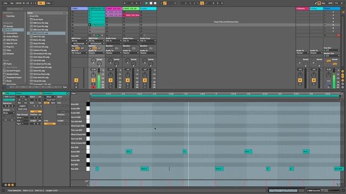The width and height of the screenshot is (346, 194).
Task: Toggle the In/Out section show/hide button
Action: click(x=343, y=71)
